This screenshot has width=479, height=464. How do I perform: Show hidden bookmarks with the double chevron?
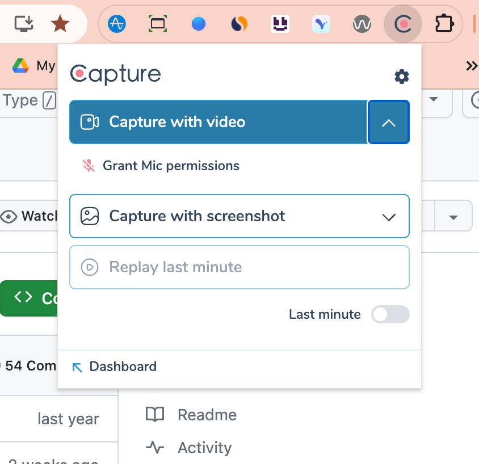(471, 66)
